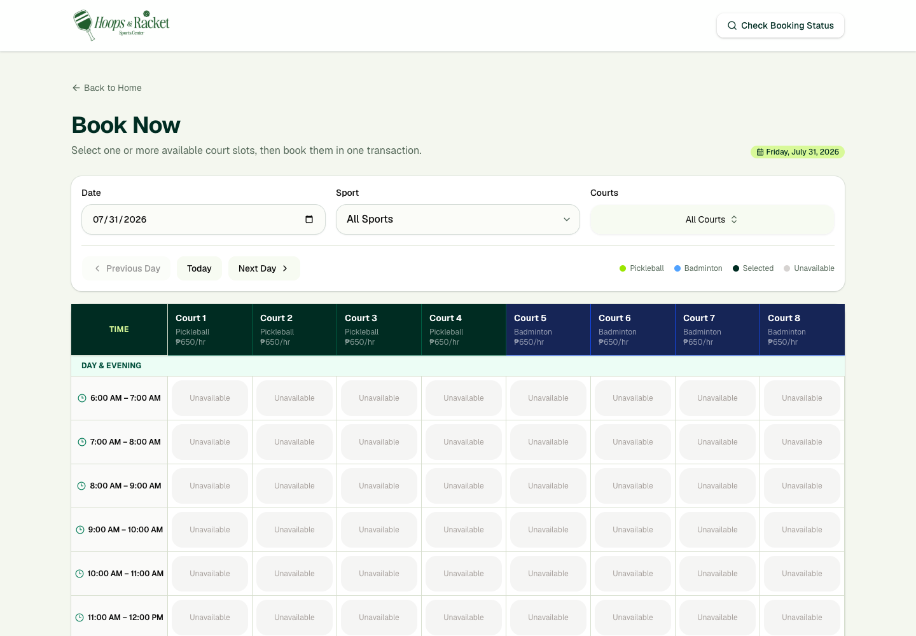Click Court 2 slot at 10:00 AM

coord(295,574)
